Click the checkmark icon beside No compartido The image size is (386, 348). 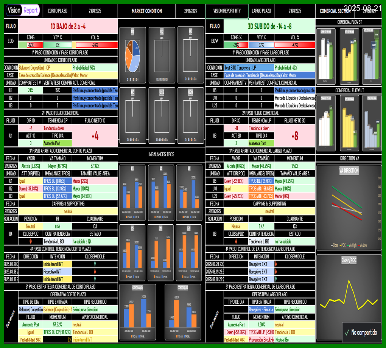(347, 333)
